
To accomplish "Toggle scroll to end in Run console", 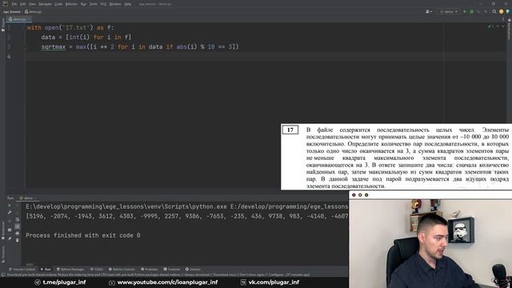I will point(18,226).
